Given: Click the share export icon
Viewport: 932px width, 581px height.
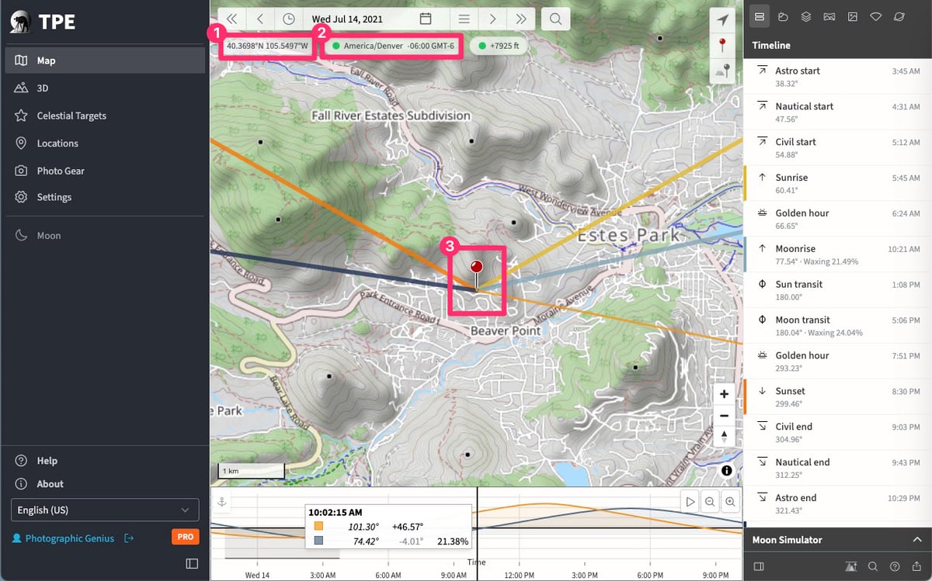Looking at the screenshot, I should (x=917, y=566).
